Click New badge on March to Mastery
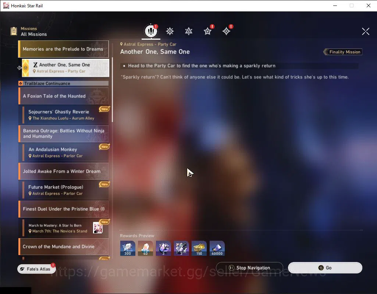Image resolution: width=377 pixels, height=294 pixels. 104,222
